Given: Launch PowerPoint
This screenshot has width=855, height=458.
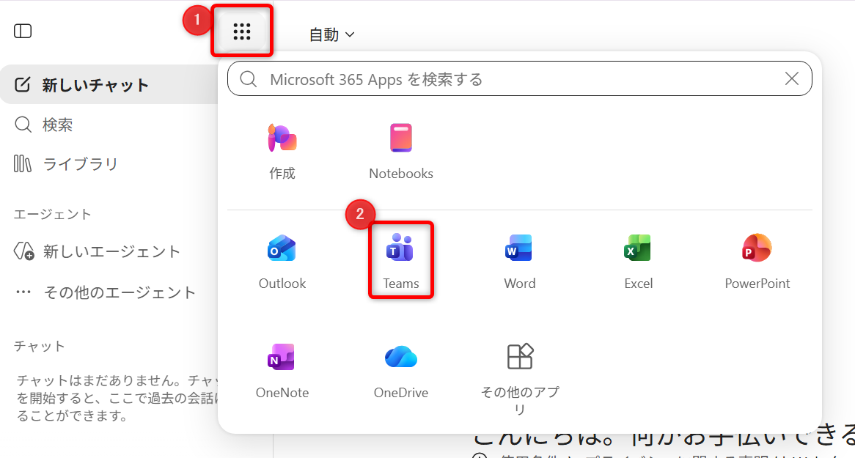Looking at the screenshot, I should point(757,261).
